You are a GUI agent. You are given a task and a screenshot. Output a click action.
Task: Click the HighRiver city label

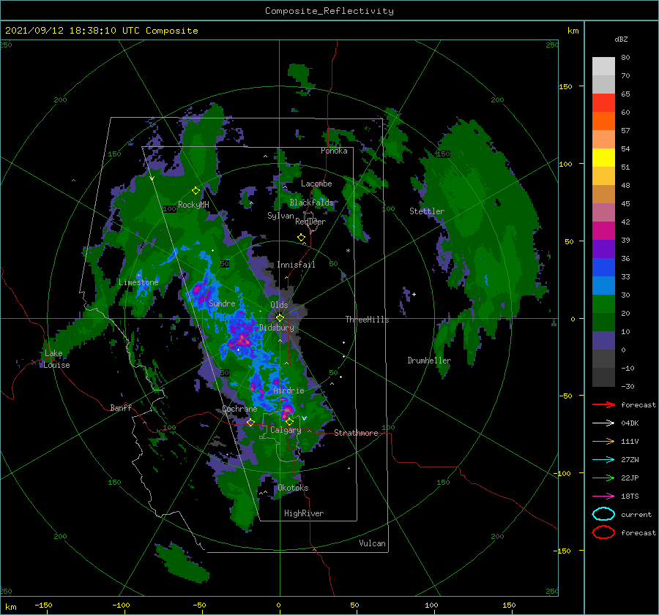click(x=303, y=513)
